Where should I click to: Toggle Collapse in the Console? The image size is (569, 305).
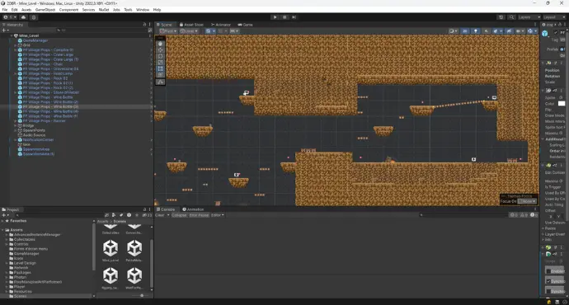179,215
